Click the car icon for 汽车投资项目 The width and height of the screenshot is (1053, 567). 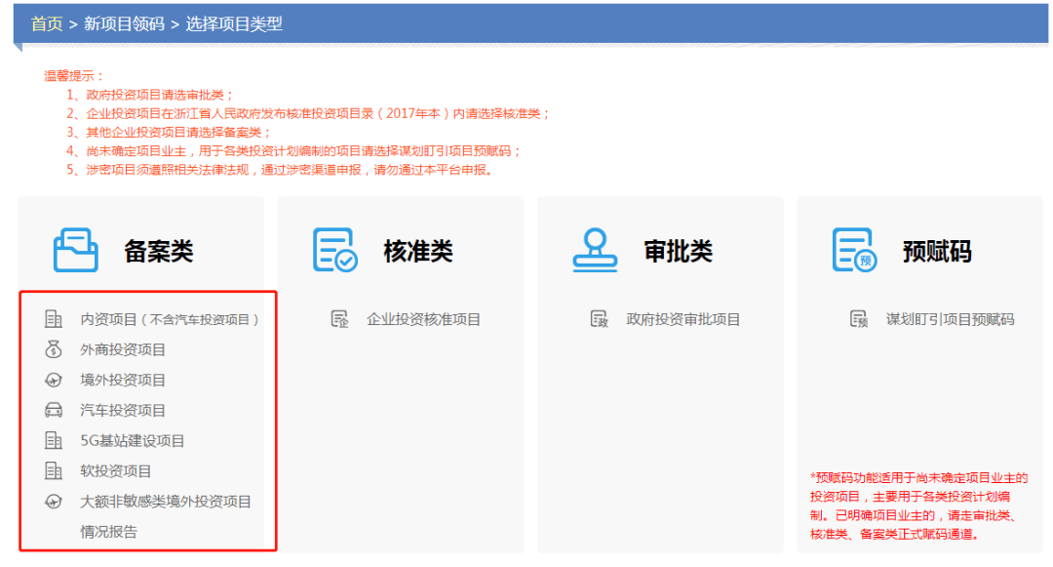54,411
